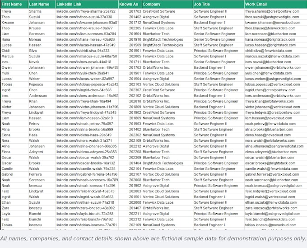Select the Last Name column header
This screenshot has width=307, height=248.
click(42, 4)
